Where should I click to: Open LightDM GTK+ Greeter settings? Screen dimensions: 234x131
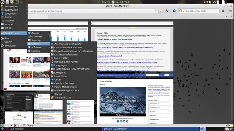pos(73,69)
